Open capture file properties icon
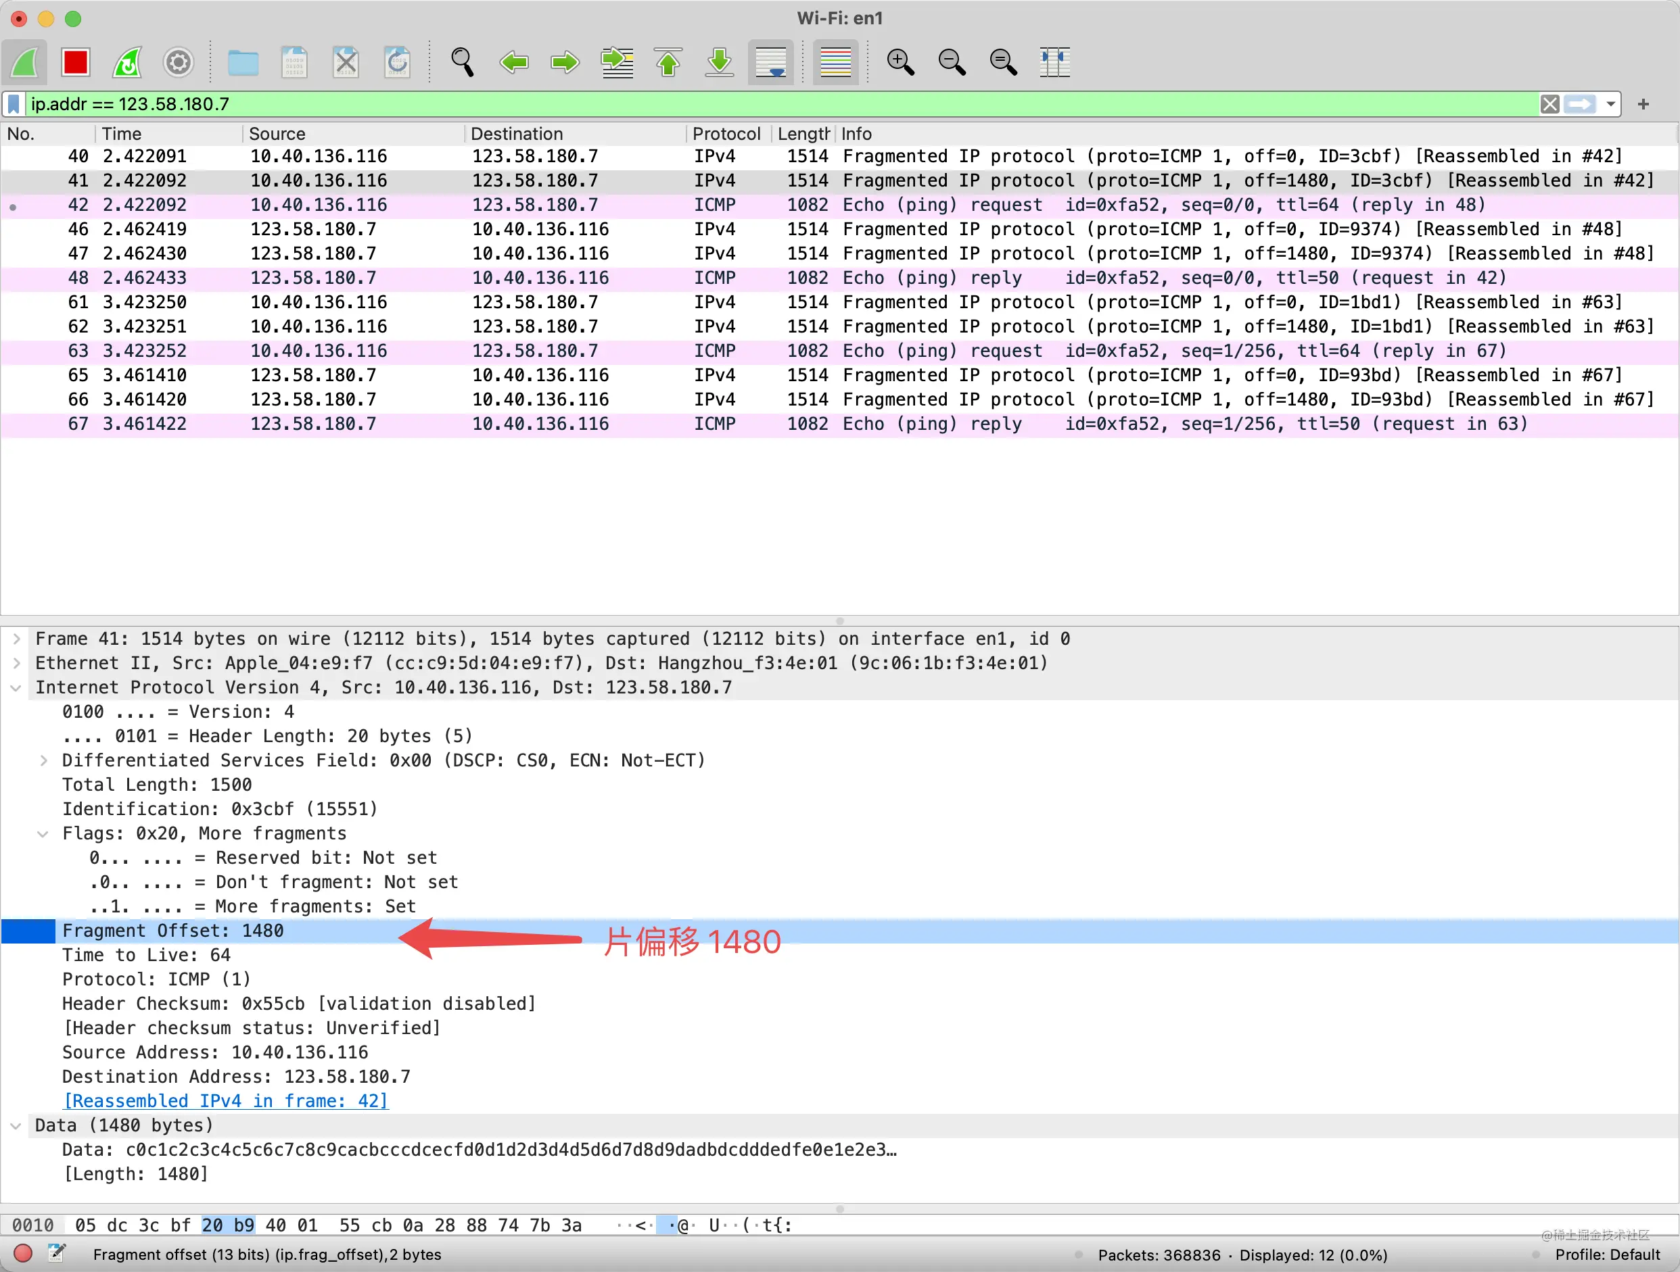This screenshot has height=1272, width=1680. (56, 1254)
